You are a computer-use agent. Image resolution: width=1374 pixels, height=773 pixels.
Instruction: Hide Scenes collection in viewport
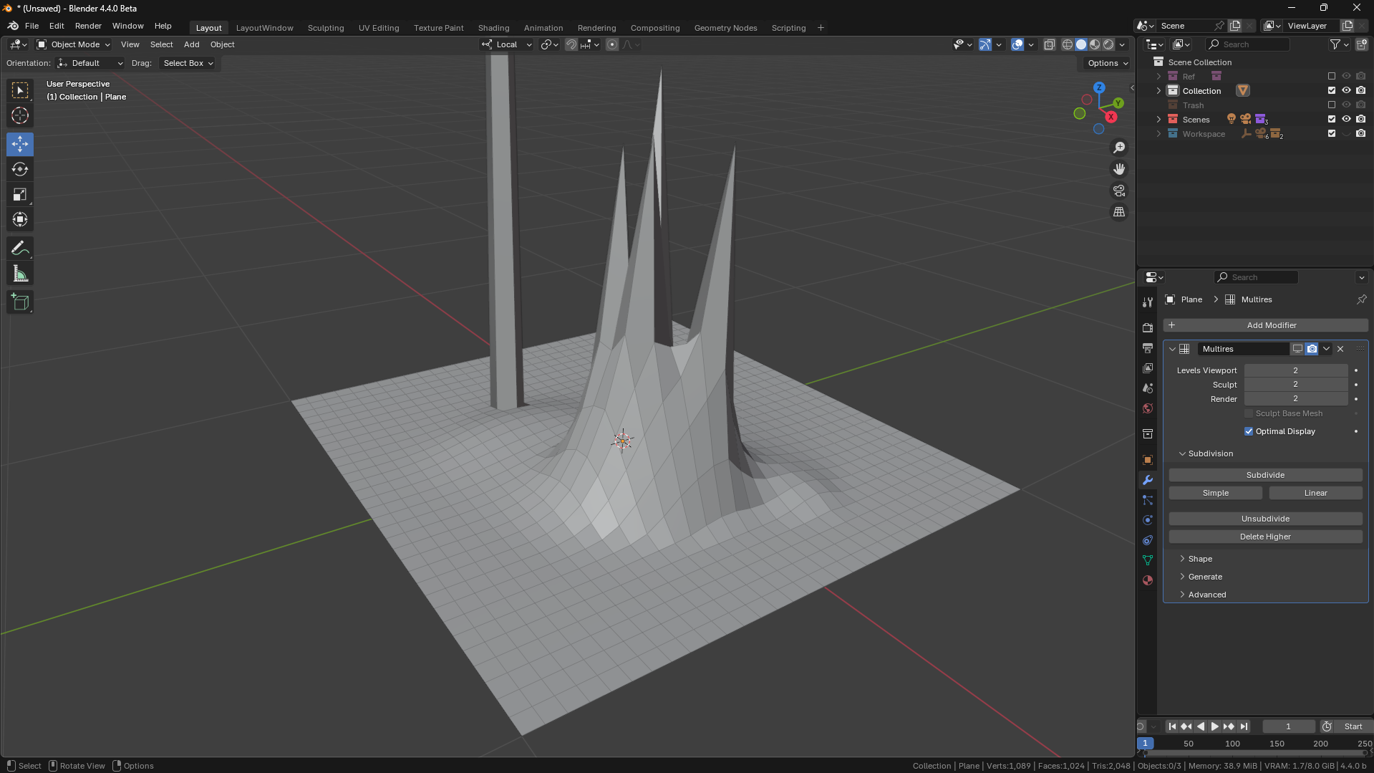(x=1346, y=119)
